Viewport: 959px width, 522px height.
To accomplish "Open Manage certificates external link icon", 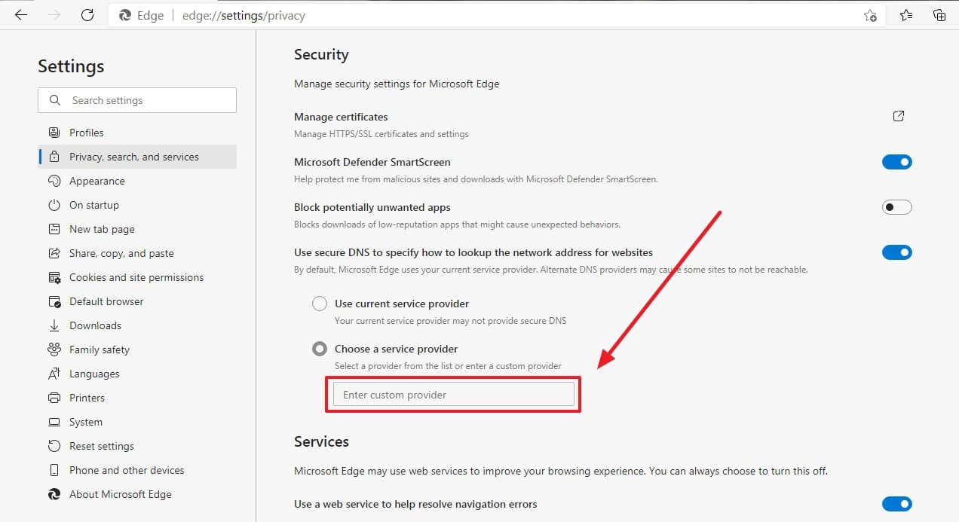I will point(898,116).
